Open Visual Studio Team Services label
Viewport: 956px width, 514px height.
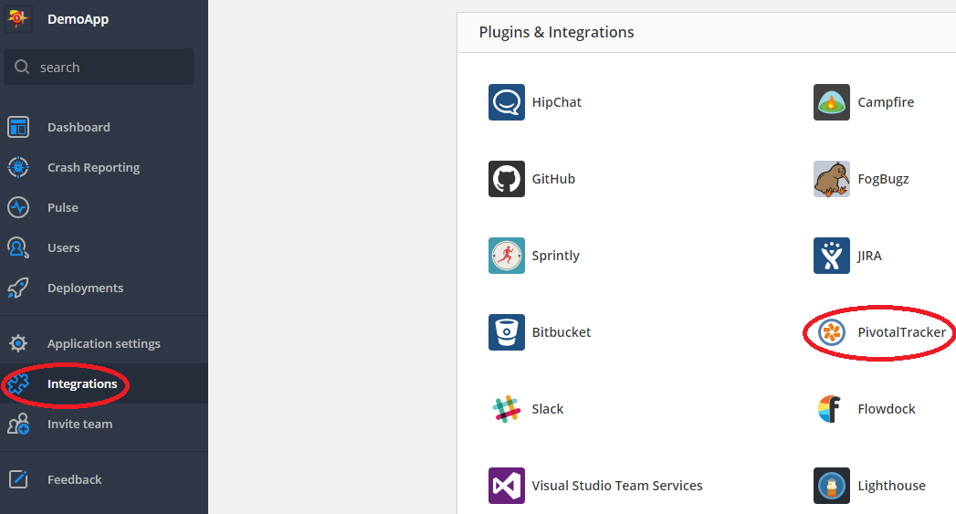coord(617,486)
